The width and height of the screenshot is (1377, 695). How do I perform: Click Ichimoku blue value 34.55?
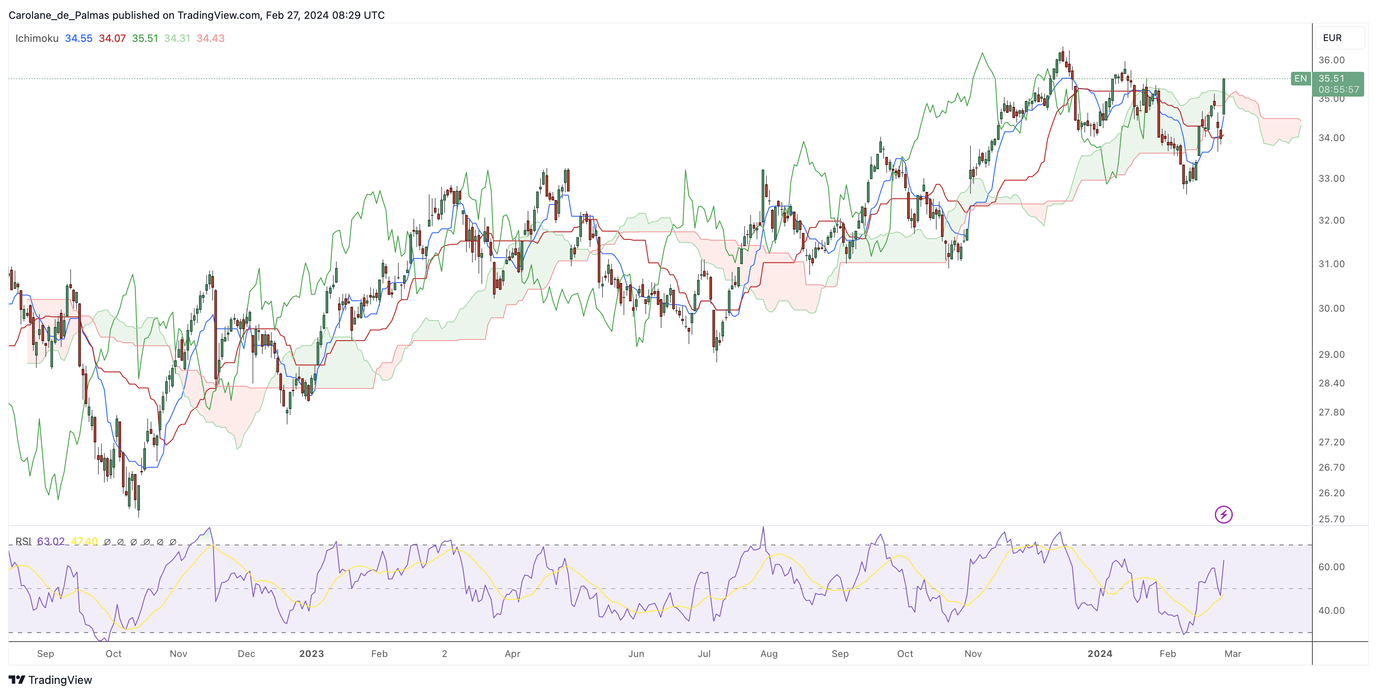tap(79, 38)
